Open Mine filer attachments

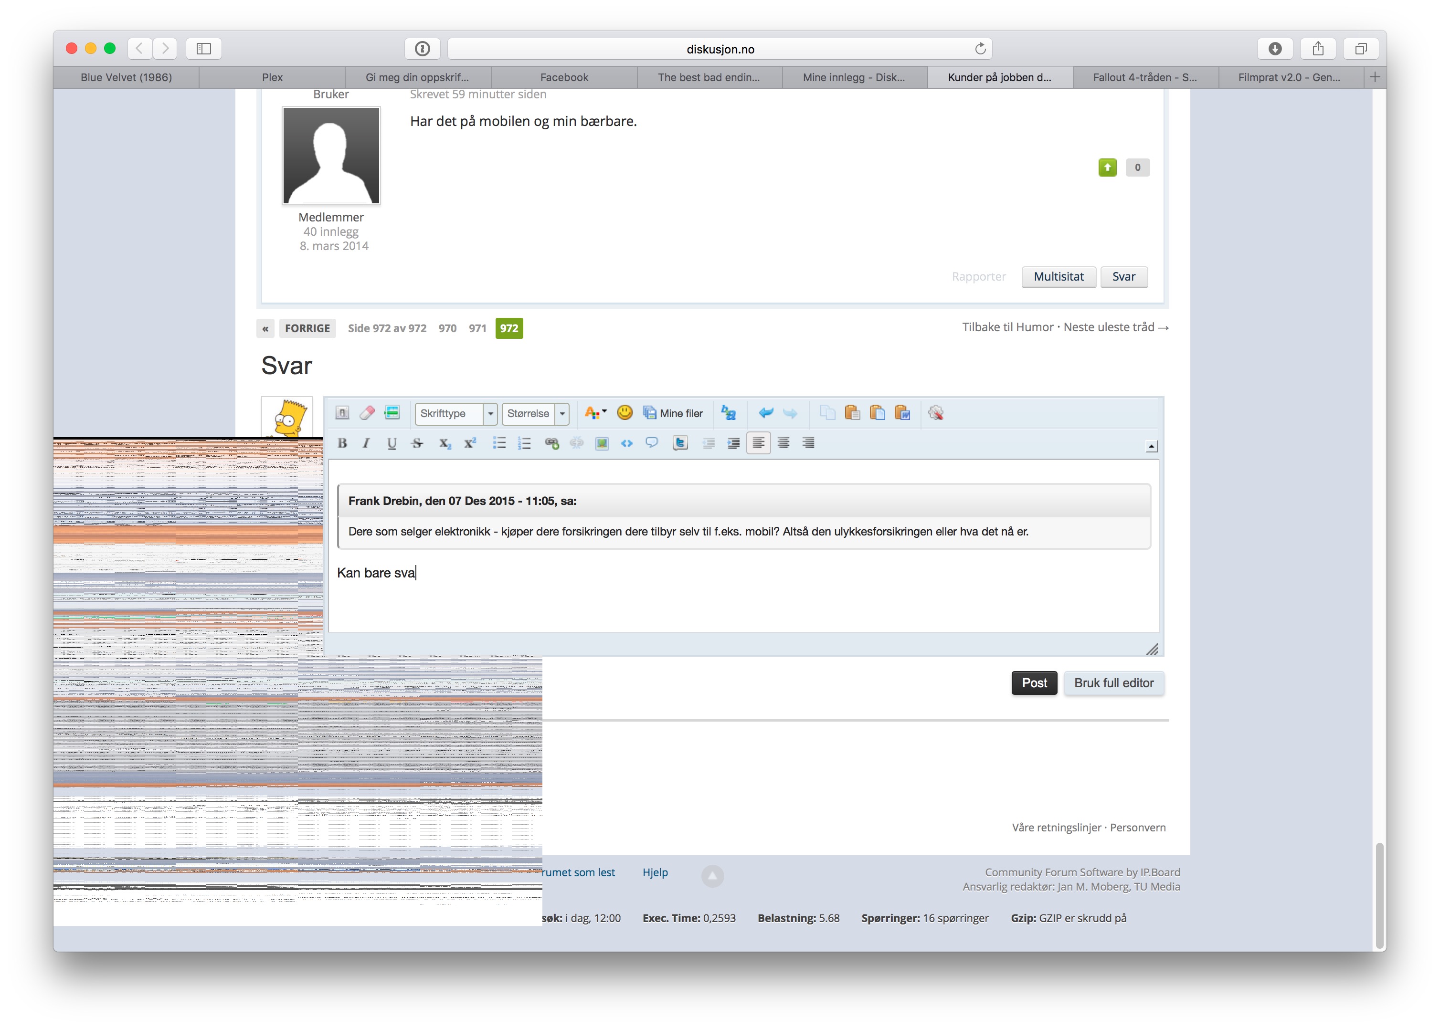click(x=673, y=413)
